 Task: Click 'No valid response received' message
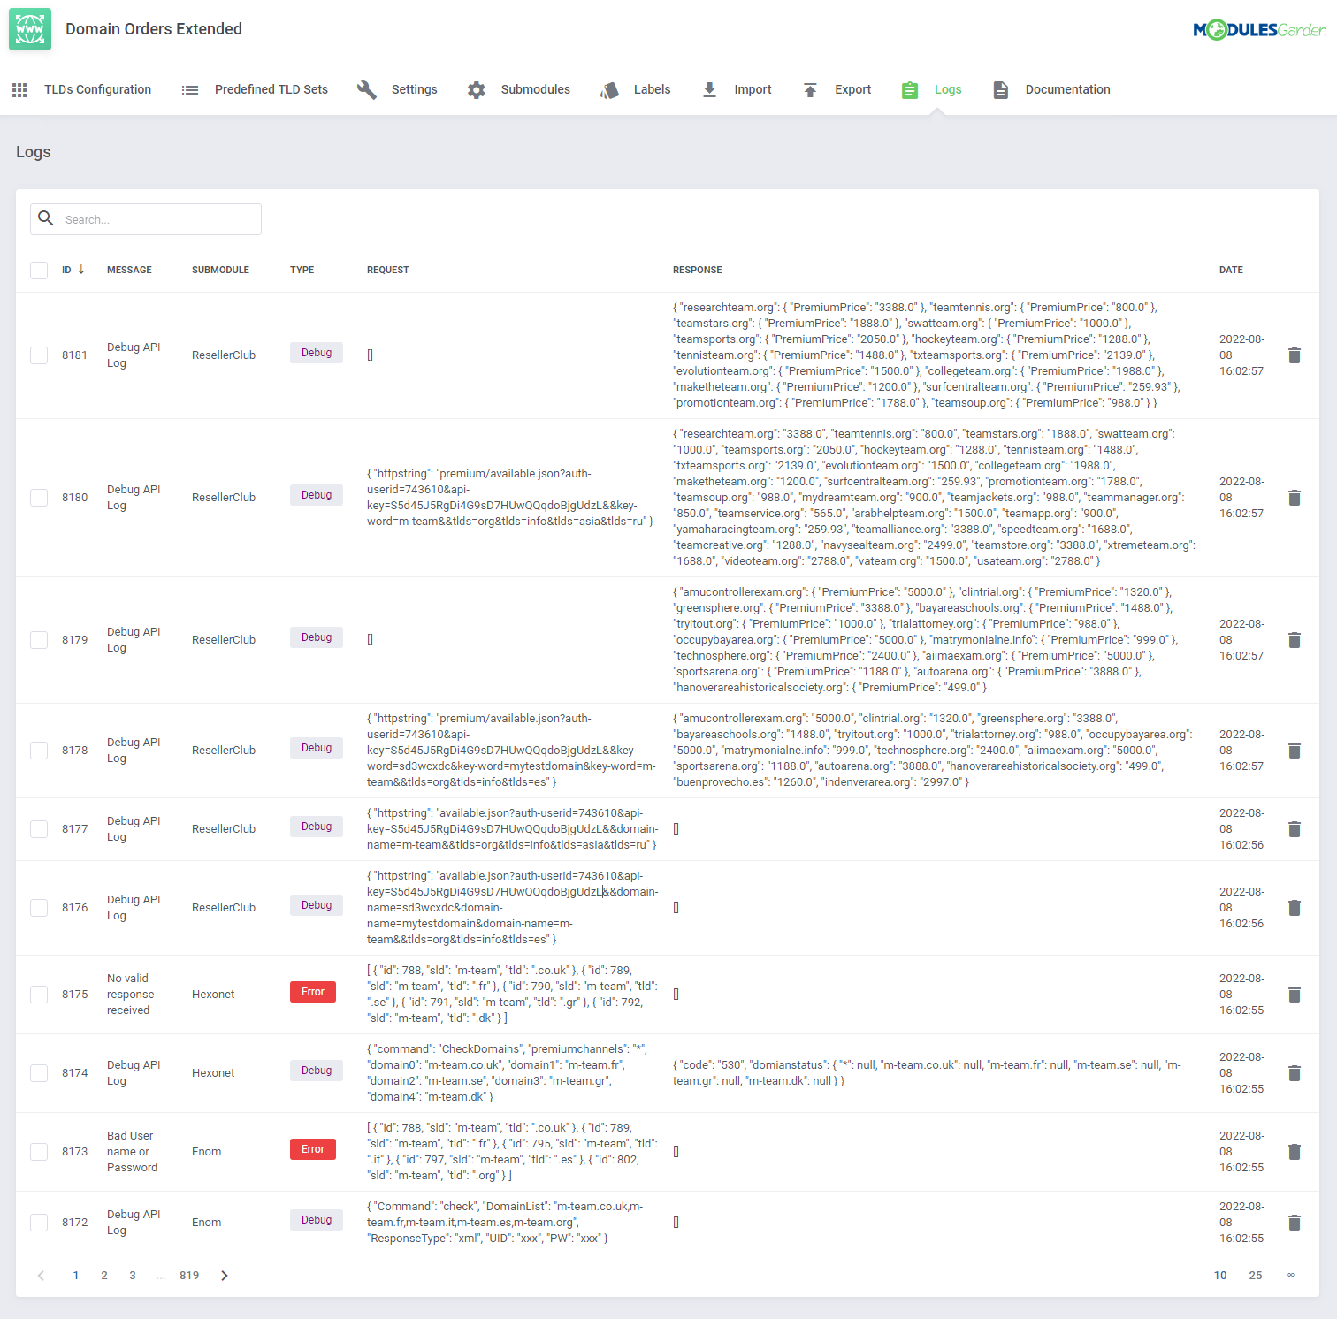point(131,995)
